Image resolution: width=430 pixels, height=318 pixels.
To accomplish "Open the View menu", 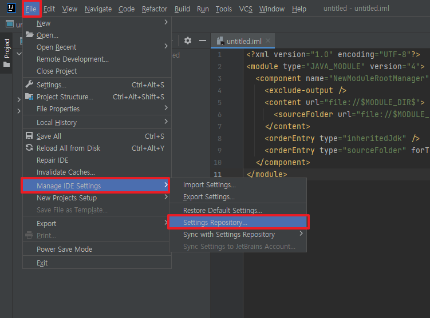I will pos(70,9).
